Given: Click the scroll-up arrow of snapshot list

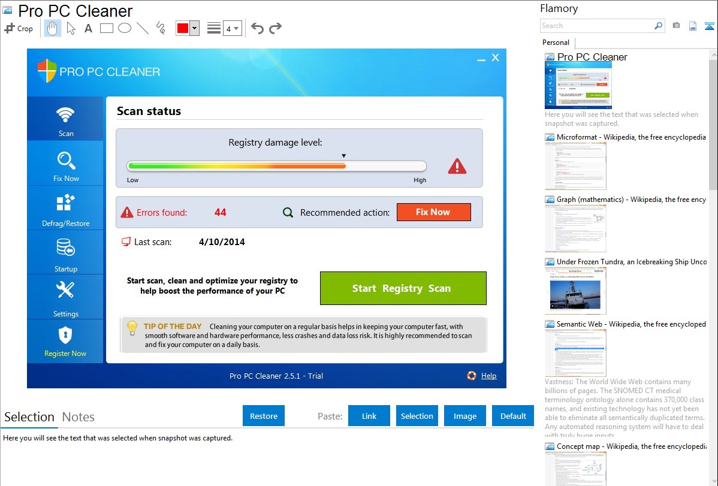Looking at the screenshot, I should (x=713, y=55).
